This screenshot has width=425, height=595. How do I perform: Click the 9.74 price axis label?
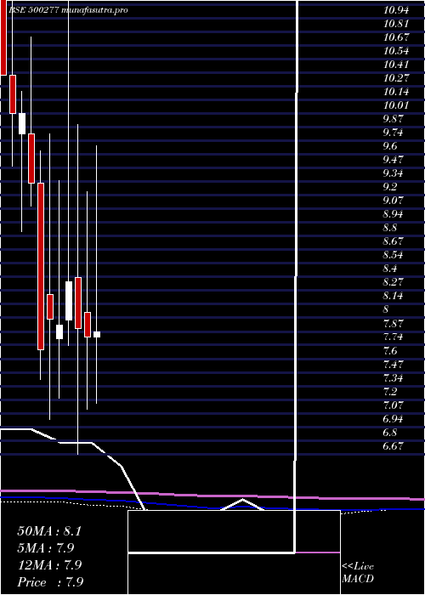coord(393,133)
